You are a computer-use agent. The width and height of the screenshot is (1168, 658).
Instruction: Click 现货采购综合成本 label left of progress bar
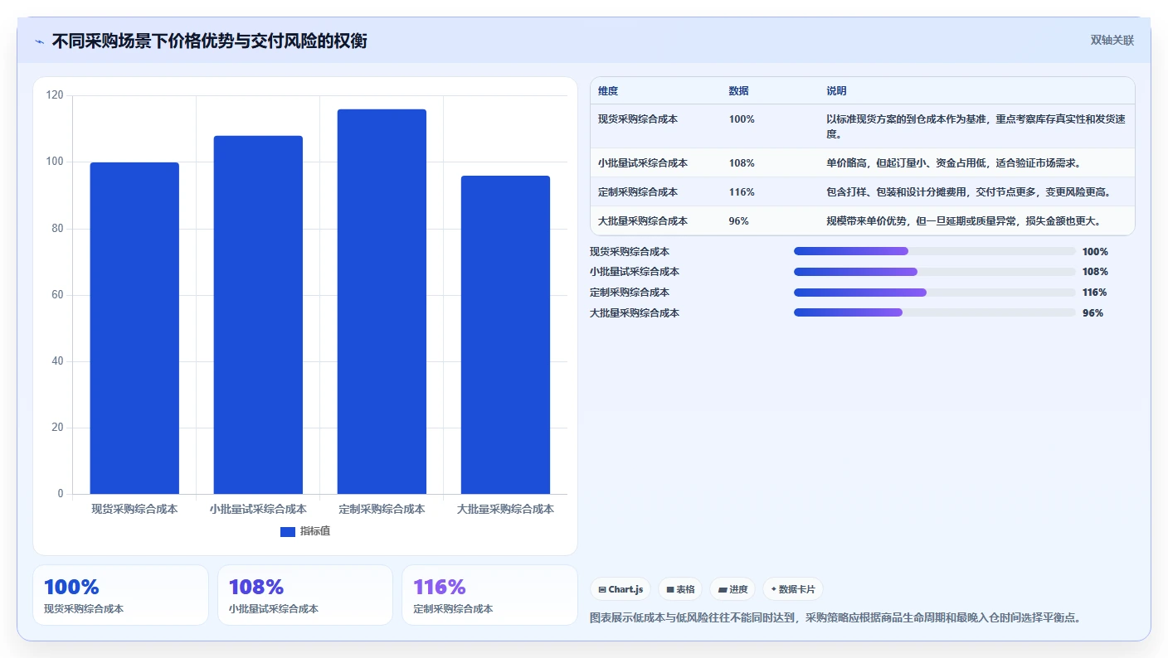[x=630, y=252]
